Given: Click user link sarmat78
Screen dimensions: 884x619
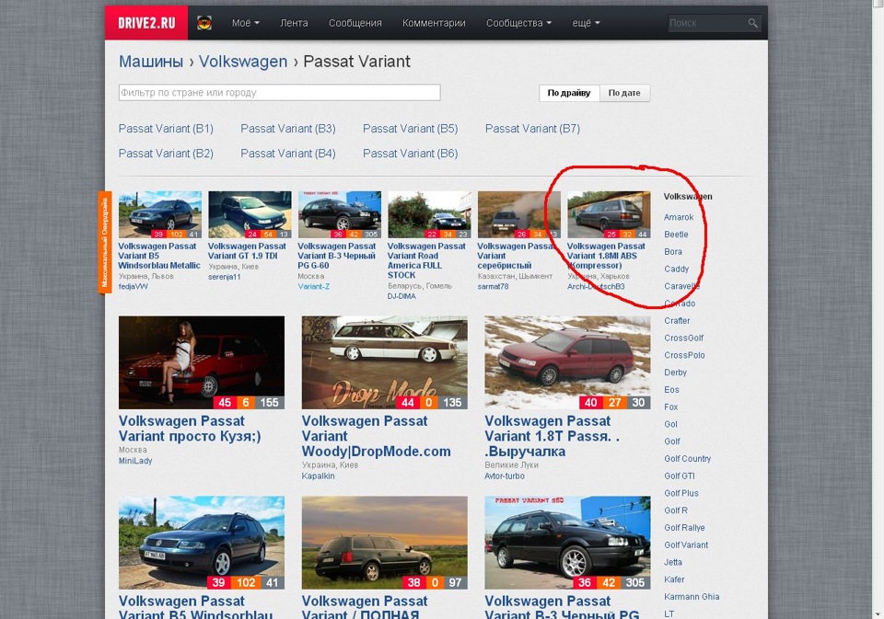Looking at the screenshot, I should (493, 286).
